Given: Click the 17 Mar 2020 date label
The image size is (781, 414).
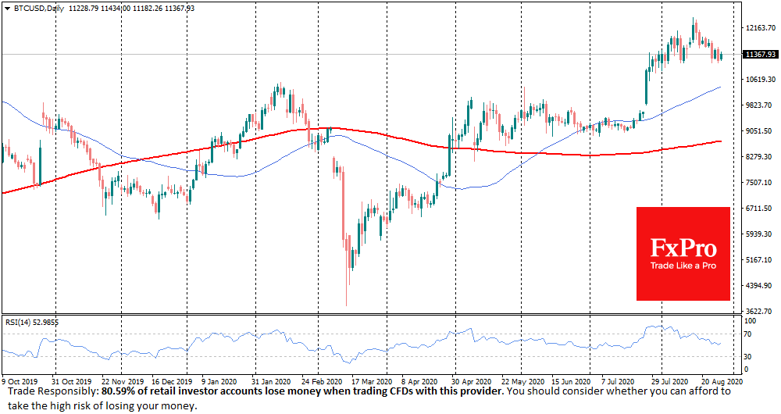Looking at the screenshot, I should coord(373,381).
